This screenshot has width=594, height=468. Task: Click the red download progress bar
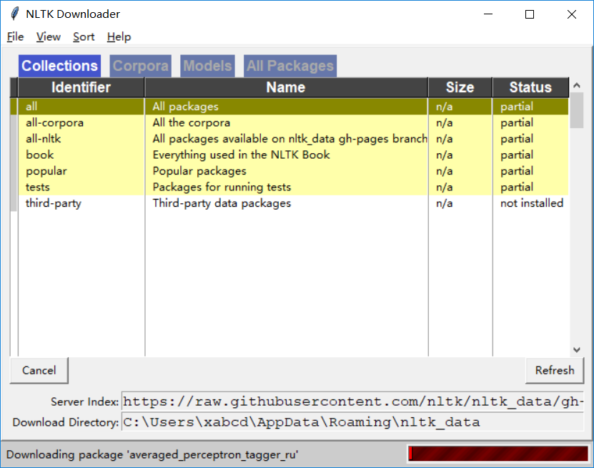click(x=497, y=454)
